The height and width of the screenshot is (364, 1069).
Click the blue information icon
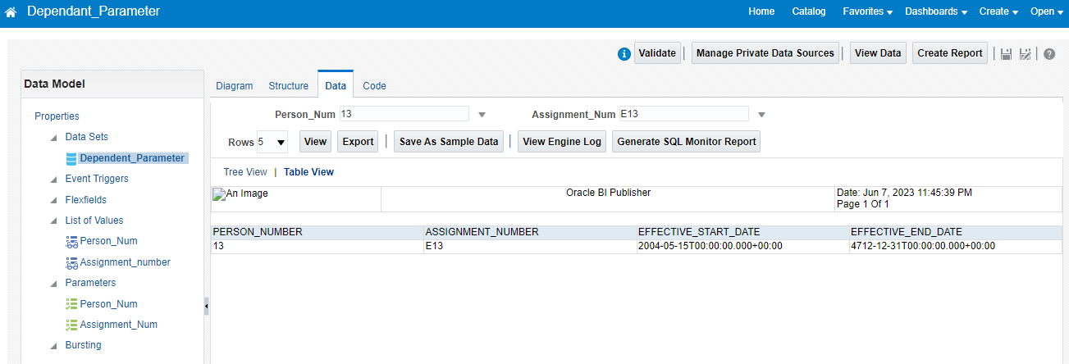coord(624,54)
